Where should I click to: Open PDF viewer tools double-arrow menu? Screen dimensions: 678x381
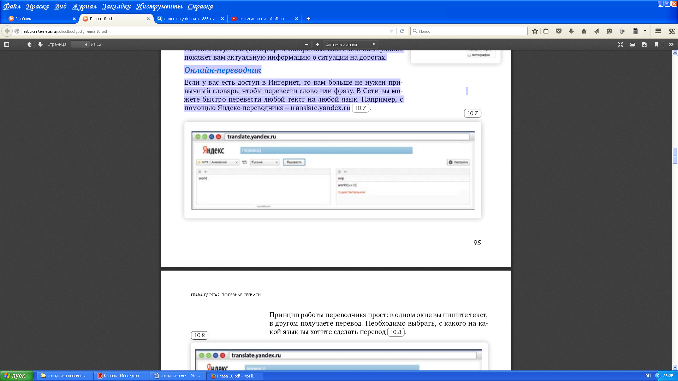(671, 44)
